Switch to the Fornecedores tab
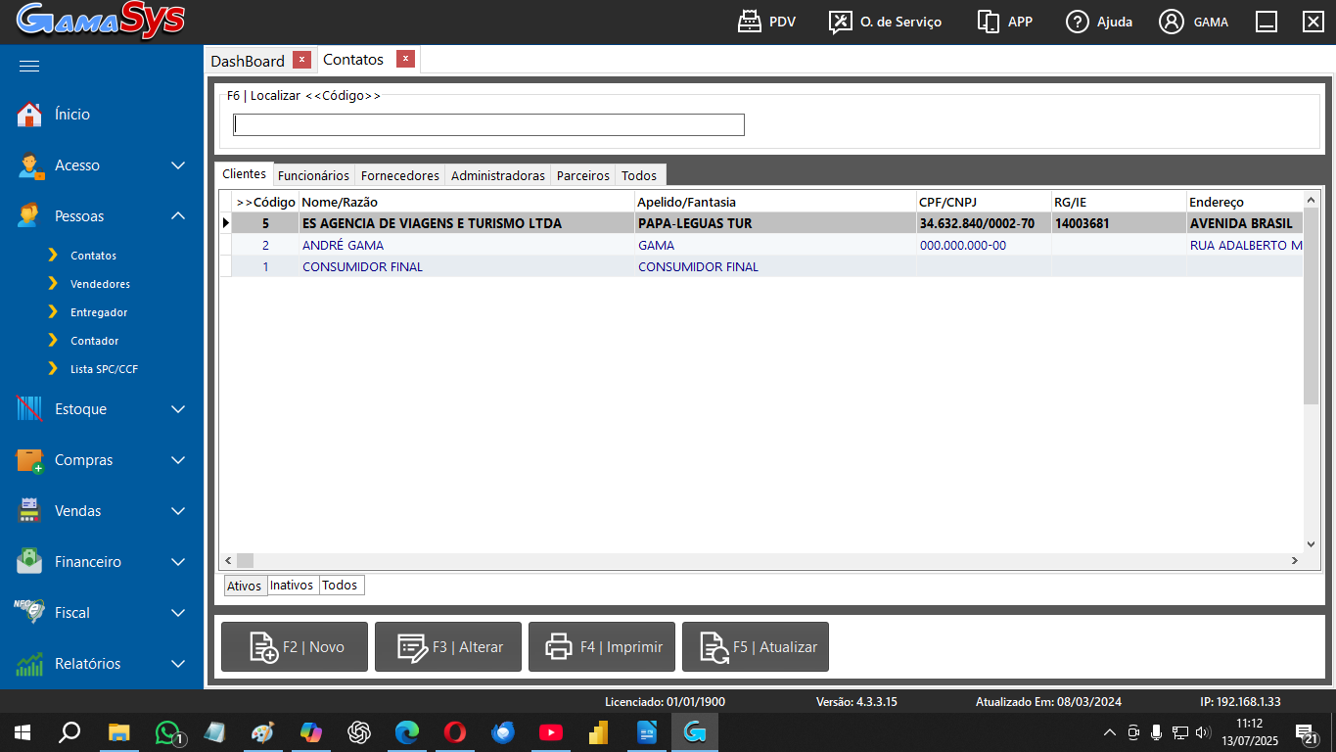Image resolution: width=1336 pixels, height=752 pixels. tap(399, 175)
